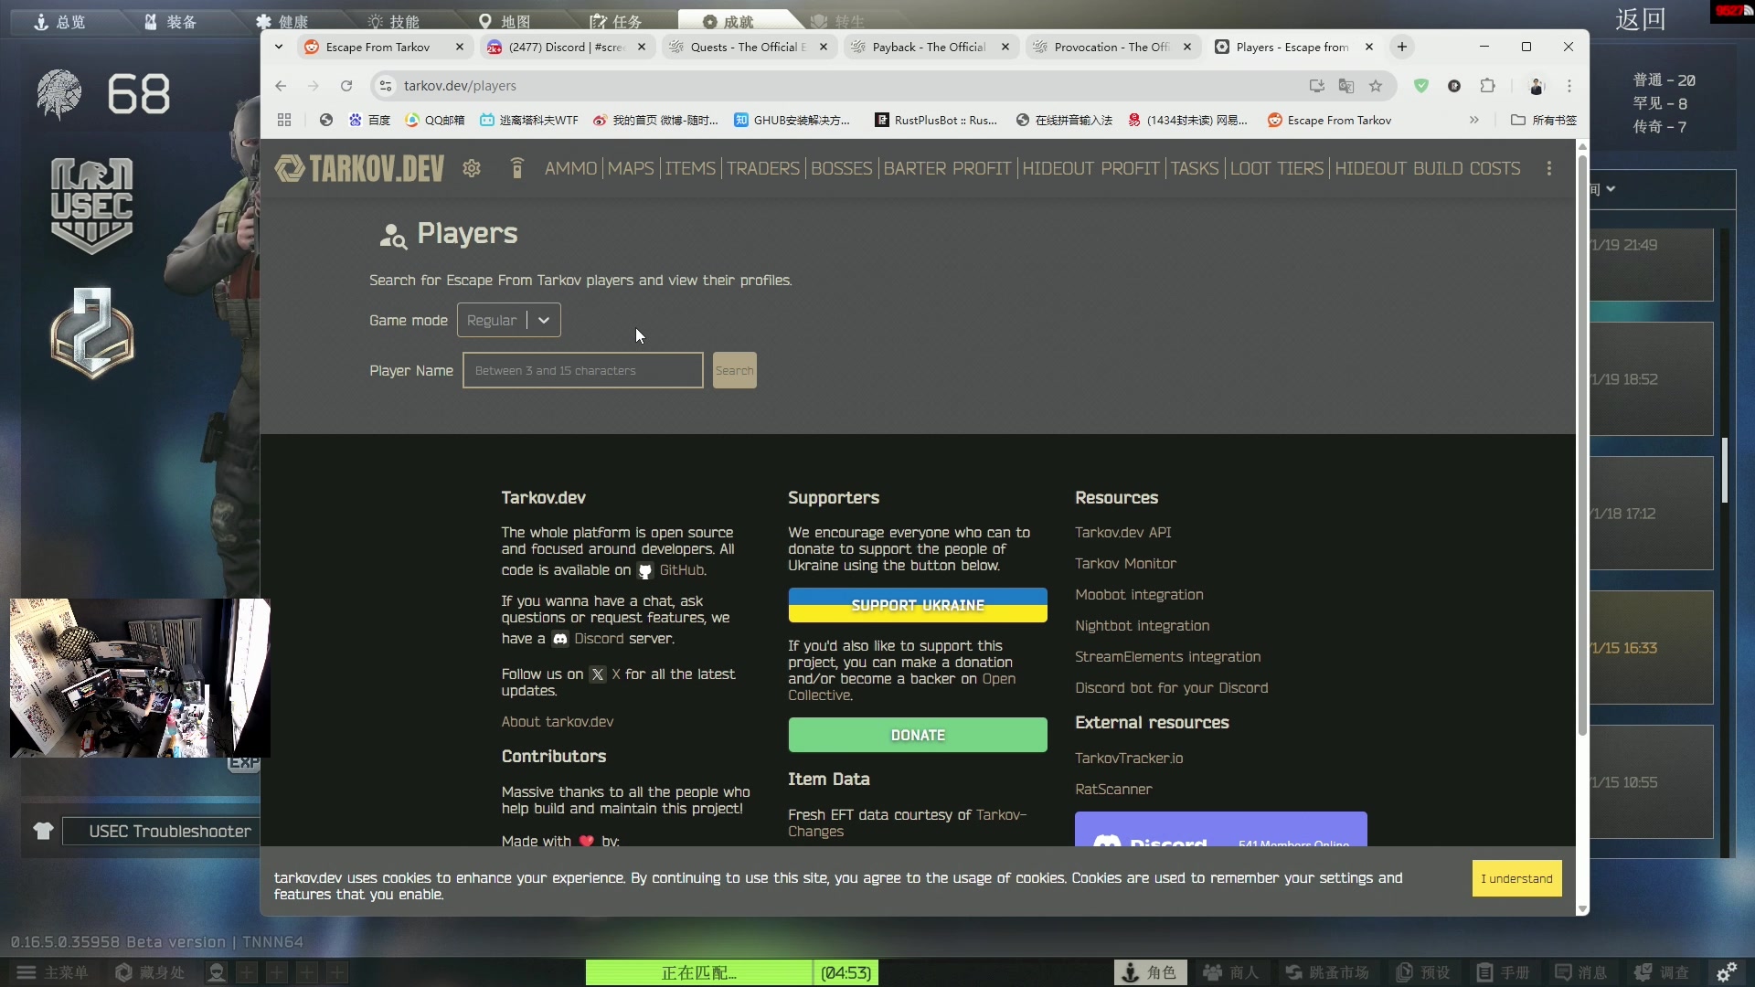
Task: Open the RustPlusBot bookmark
Action: pos(935,120)
